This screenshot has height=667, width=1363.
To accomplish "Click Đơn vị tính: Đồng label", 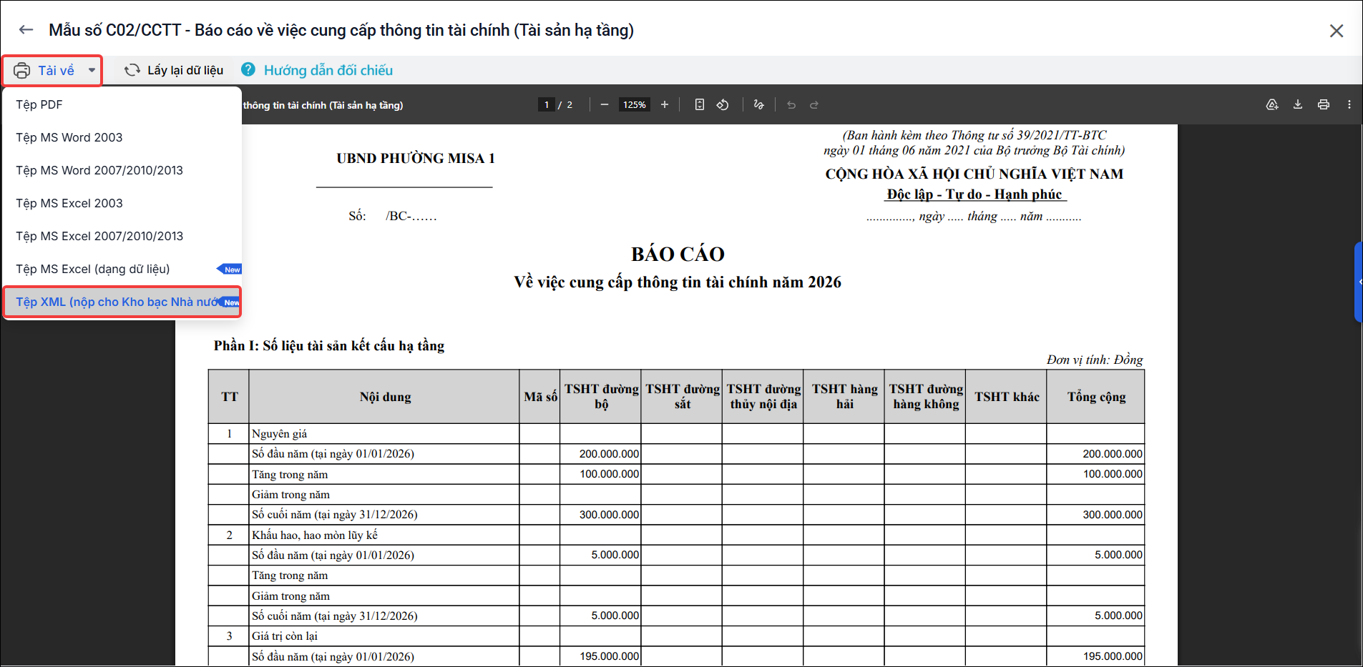I will click(x=1095, y=360).
